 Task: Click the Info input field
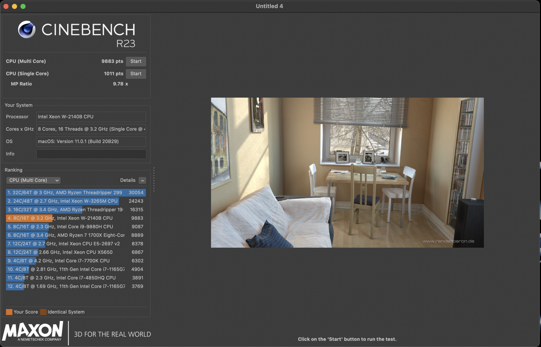91,154
